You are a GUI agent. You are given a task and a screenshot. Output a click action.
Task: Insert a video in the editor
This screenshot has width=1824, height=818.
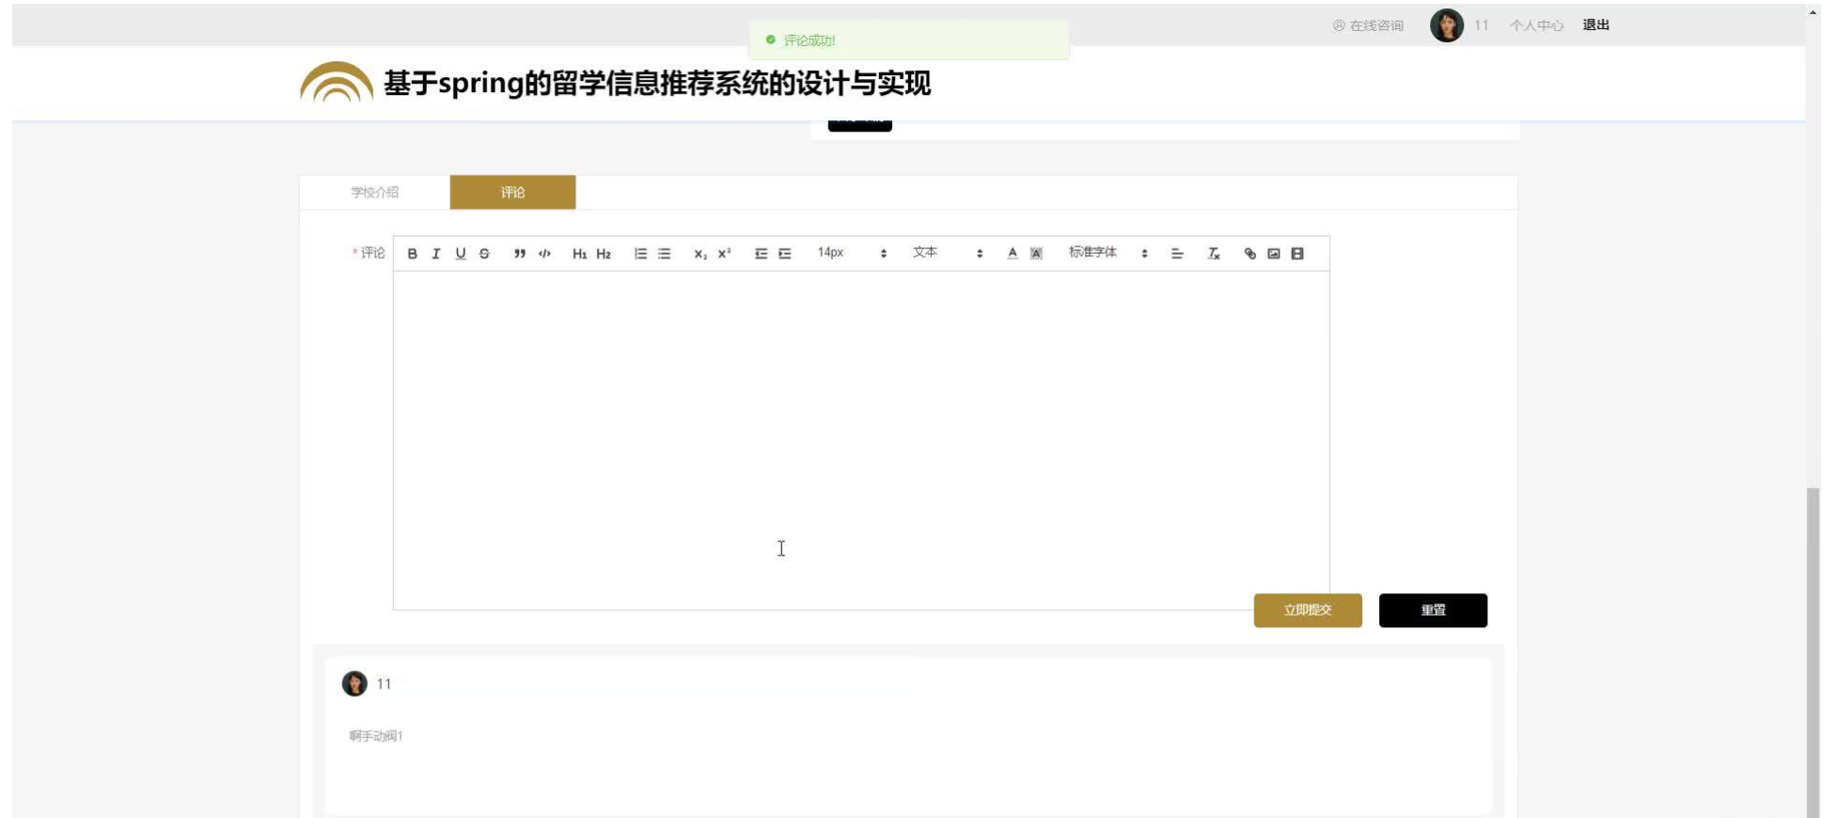[1297, 254]
